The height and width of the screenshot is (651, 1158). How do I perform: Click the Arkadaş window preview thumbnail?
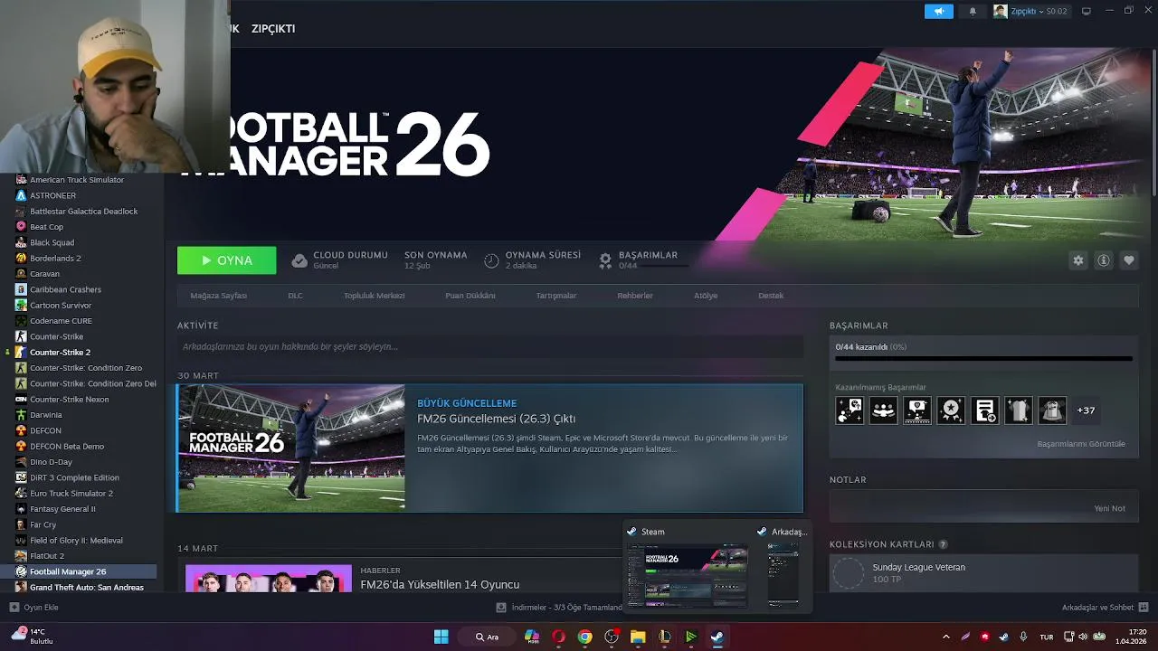pos(783,576)
